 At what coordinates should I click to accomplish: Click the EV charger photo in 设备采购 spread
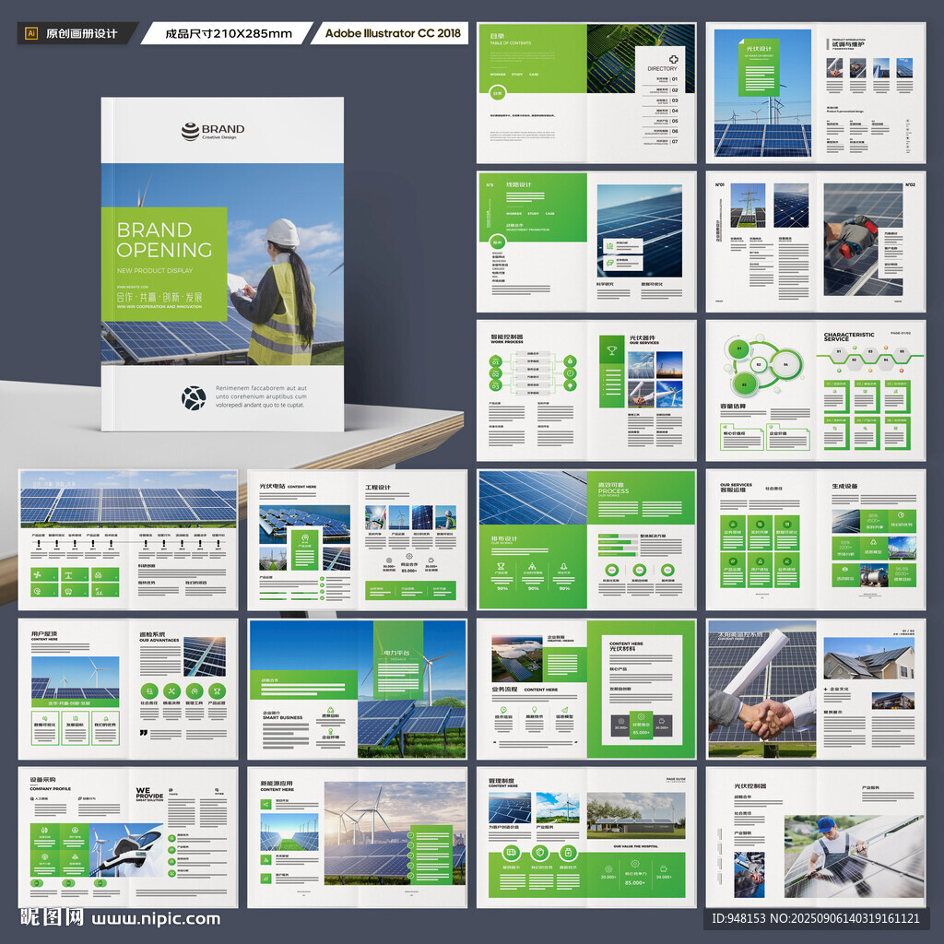point(126,850)
